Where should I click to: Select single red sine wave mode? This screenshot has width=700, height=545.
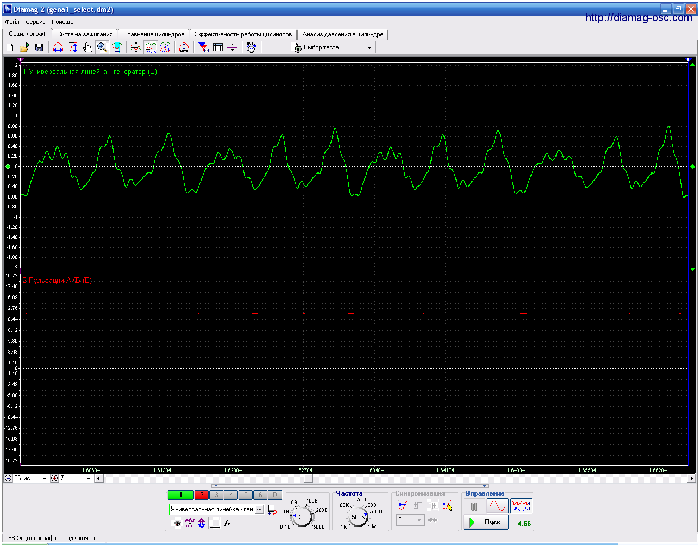point(498,506)
